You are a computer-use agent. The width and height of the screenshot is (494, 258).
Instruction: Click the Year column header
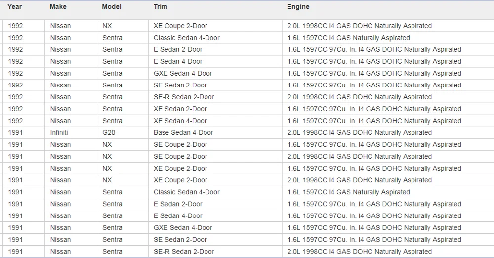pos(15,7)
